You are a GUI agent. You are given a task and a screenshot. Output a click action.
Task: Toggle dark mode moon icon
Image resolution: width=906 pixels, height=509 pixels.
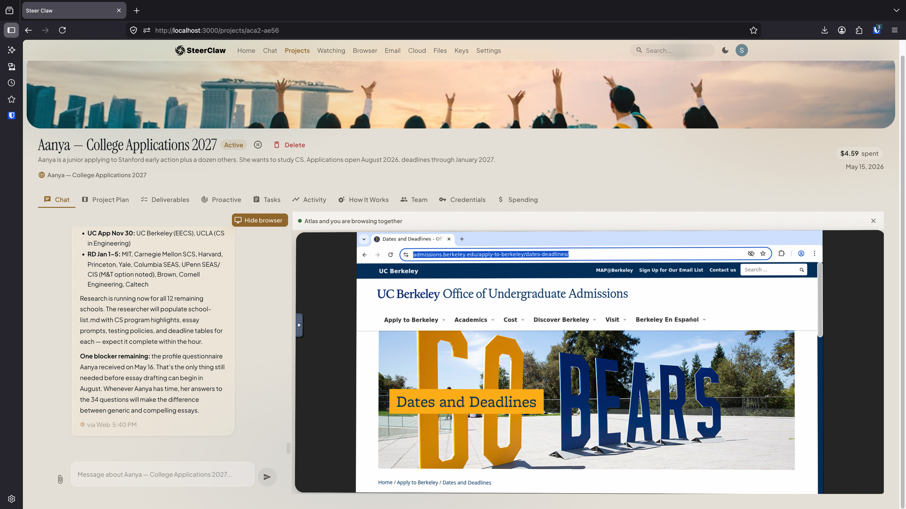[x=725, y=50]
